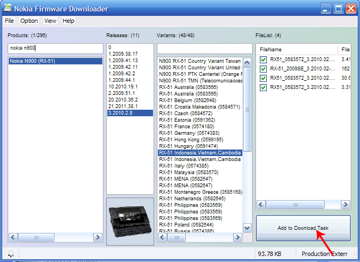
Task: Select release 1.2009.41.13
Action: (130, 60)
